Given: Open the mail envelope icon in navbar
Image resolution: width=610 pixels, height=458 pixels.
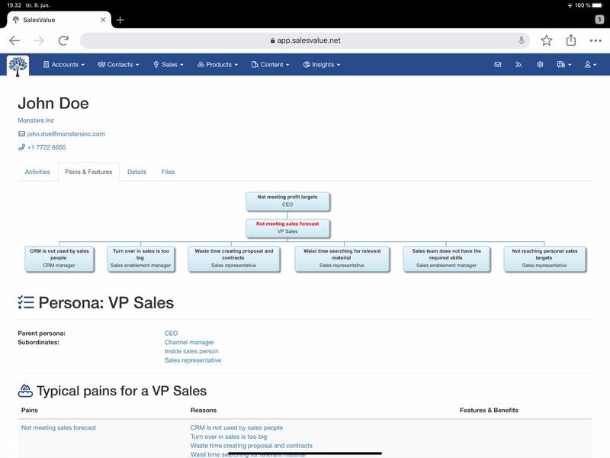Looking at the screenshot, I should [x=498, y=65].
